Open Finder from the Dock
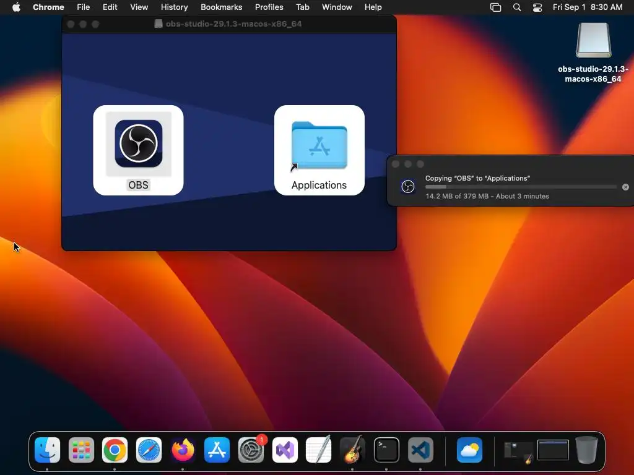 click(x=47, y=450)
